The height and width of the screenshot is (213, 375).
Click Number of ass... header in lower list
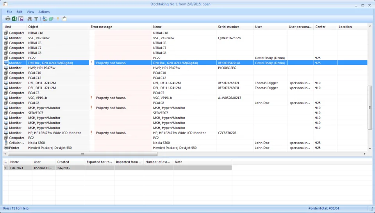point(158,162)
